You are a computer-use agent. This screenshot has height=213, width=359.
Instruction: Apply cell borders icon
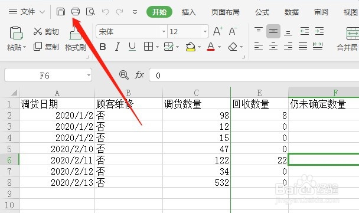(x=148, y=47)
